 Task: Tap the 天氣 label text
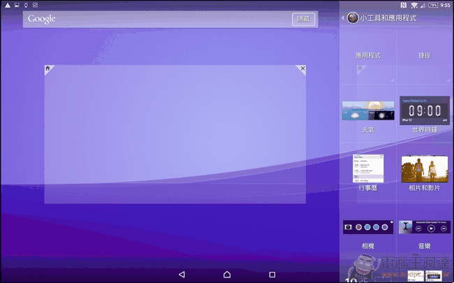click(x=368, y=130)
